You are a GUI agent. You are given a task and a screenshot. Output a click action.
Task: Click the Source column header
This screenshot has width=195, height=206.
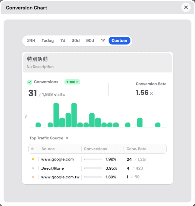(48, 149)
